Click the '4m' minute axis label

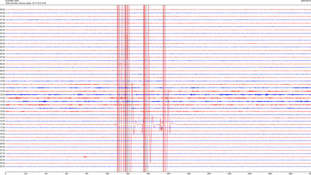46,174
